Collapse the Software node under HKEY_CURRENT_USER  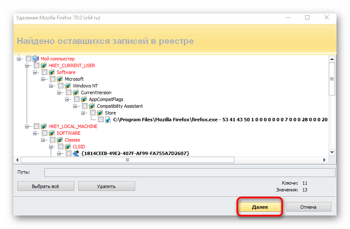pyautogui.click(x=35, y=72)
